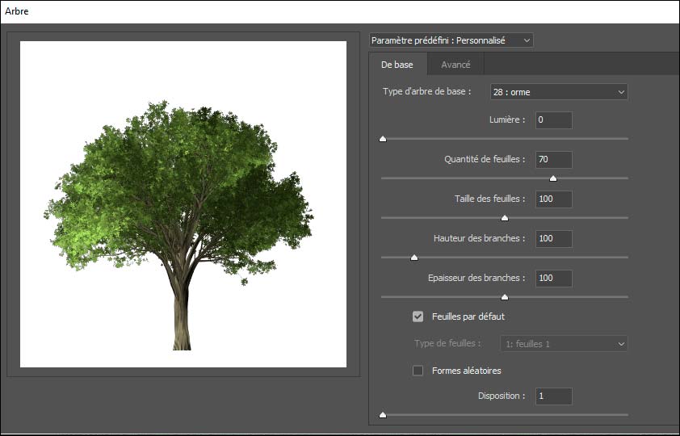Click the Disposition slider handle
Image resolution: width=680 pixels, height=436 pixels.
coord(383,415)
